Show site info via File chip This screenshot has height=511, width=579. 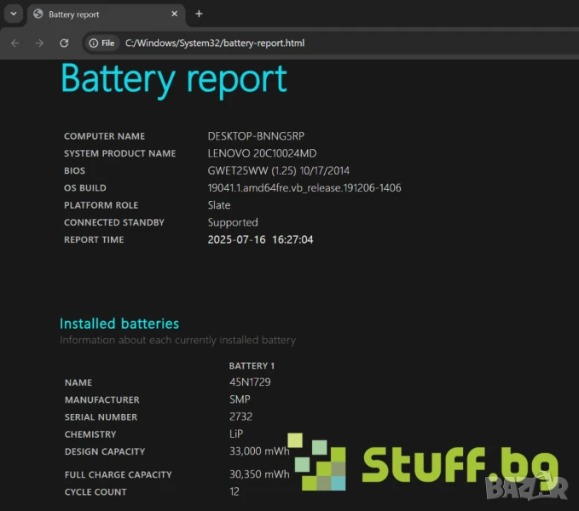pos(101,43)
